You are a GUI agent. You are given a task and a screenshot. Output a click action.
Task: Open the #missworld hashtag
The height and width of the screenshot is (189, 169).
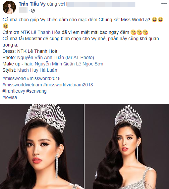tap(14, 78)
